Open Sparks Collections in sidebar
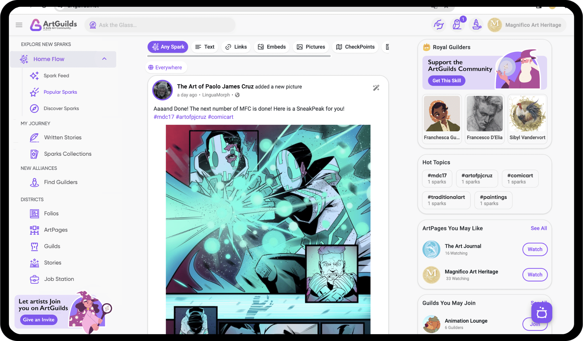This screenshot has height=341, width=583. tap(67, 154)
